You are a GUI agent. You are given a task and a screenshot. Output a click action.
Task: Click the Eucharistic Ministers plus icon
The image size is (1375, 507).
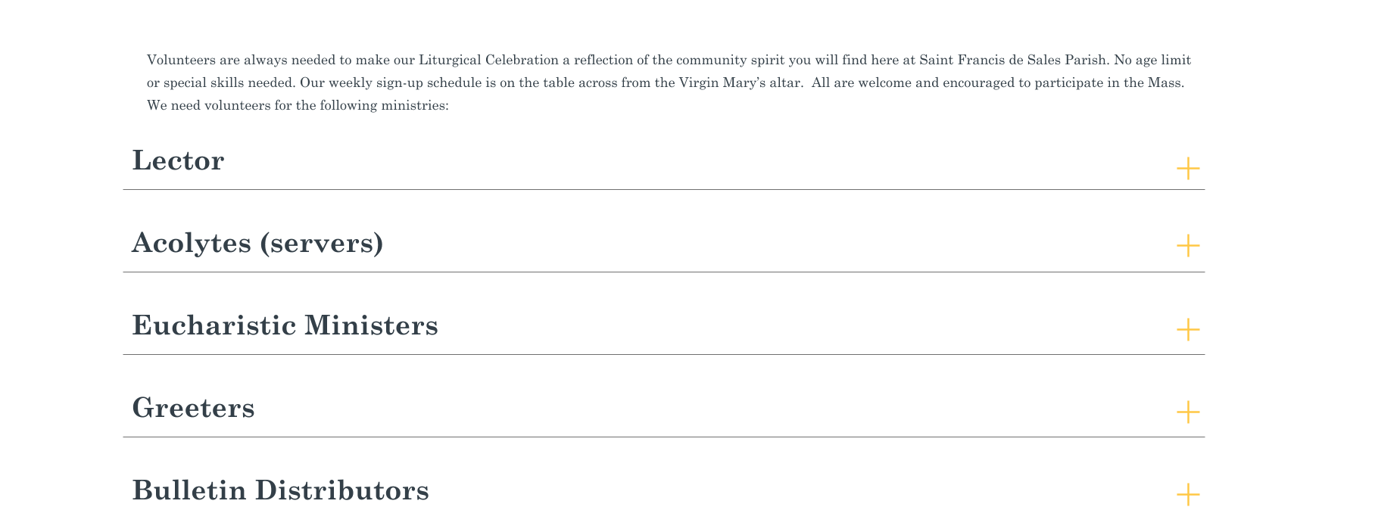(x=1187, y=330)
